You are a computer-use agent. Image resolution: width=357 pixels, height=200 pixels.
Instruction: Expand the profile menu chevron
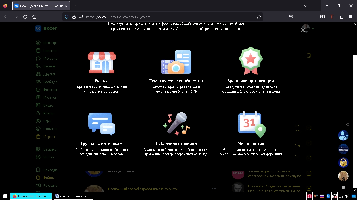[313, 29]
